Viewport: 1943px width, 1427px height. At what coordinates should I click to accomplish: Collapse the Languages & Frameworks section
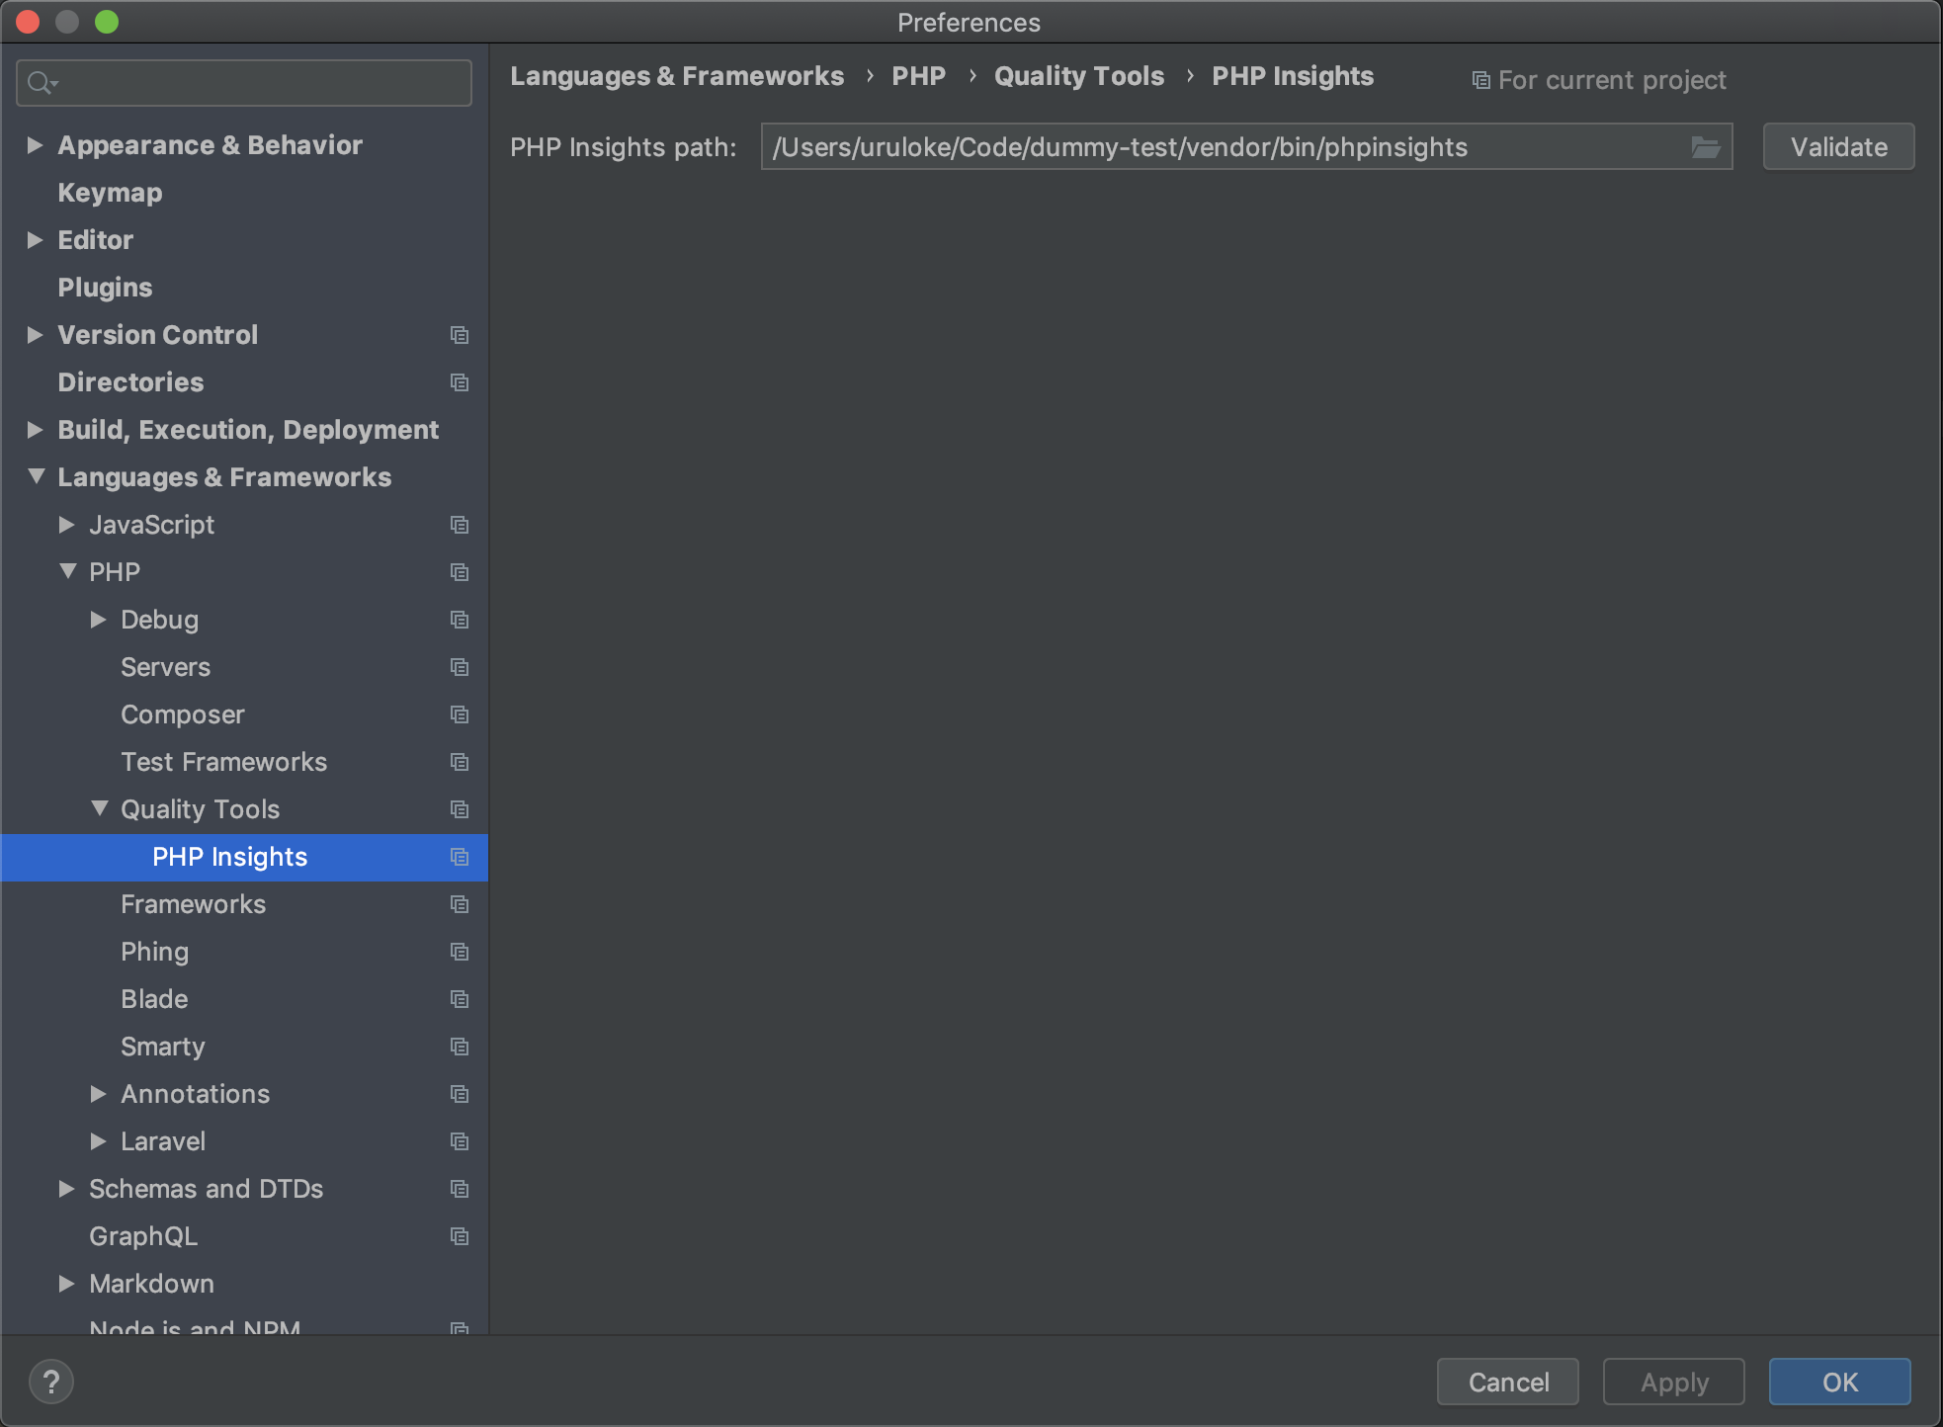click(36, 476)
